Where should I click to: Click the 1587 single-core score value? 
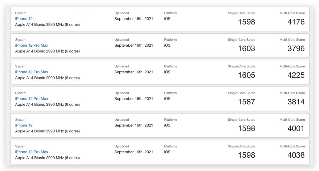coord(246,102)
